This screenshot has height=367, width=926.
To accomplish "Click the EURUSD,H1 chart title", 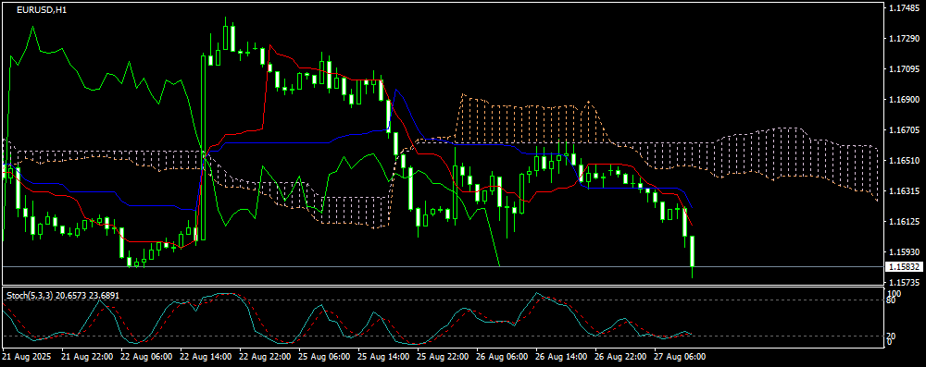I will coord(42,10).
